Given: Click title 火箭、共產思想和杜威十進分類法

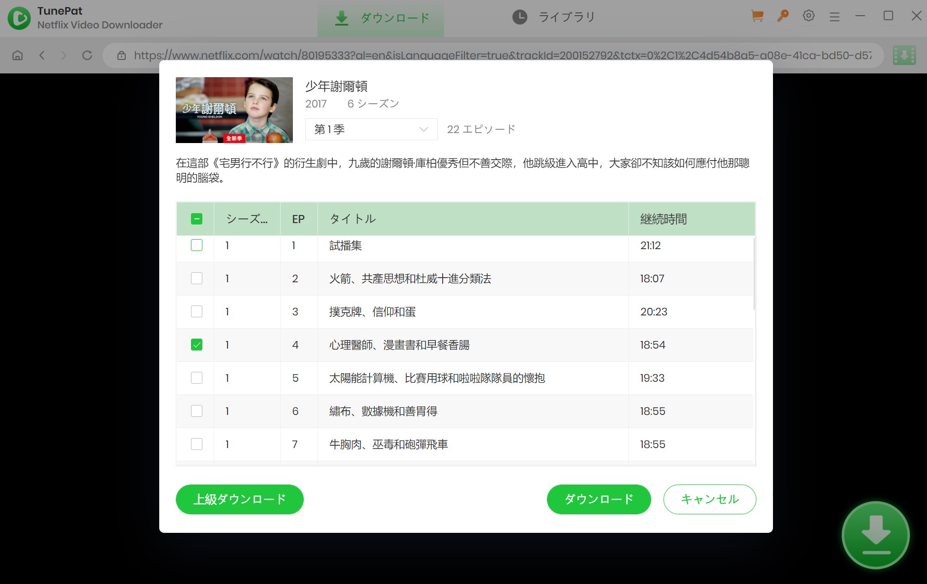Looking at the screenshot, I should coord(410,279).
